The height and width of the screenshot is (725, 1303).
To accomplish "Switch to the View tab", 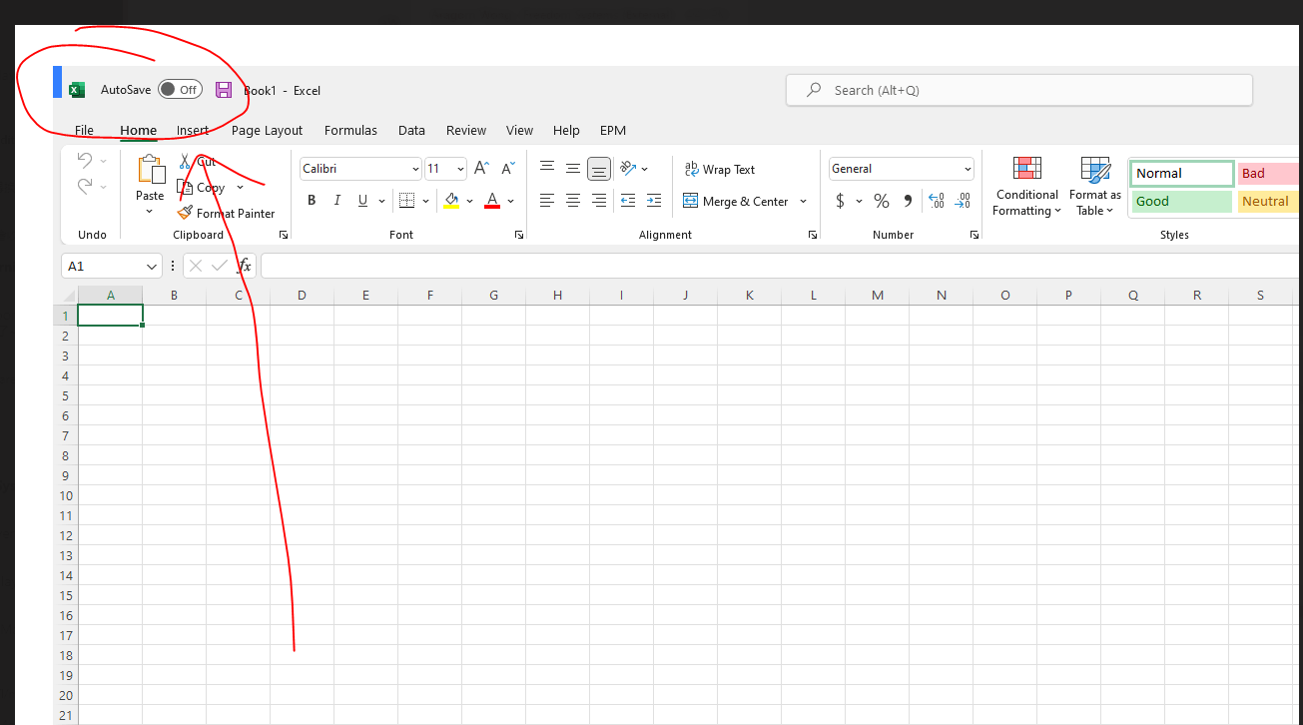I will coord(519,130).
